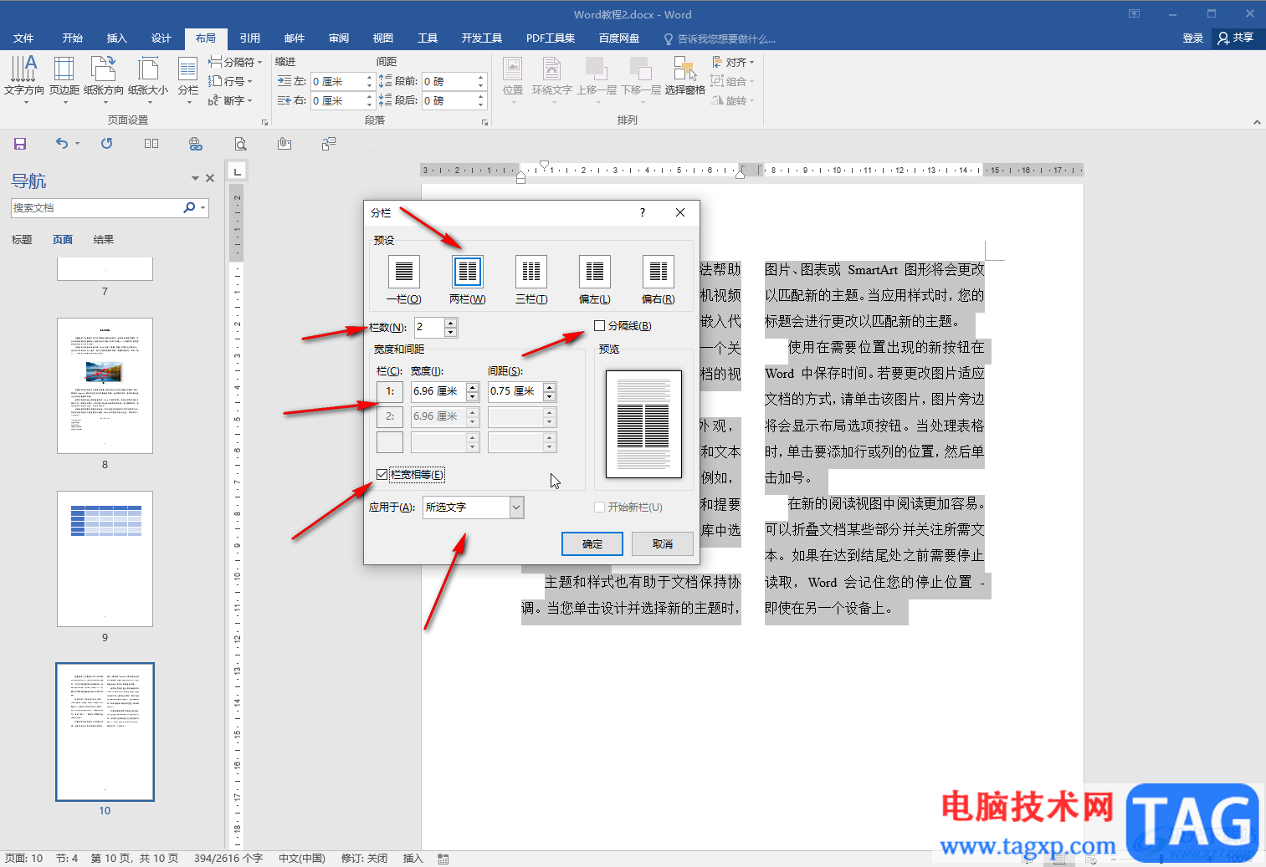Click the 修订: 关闭 track changes status
Image resolution: width=1266 pixels, height=867 pixels.
(x=364, y=859)
